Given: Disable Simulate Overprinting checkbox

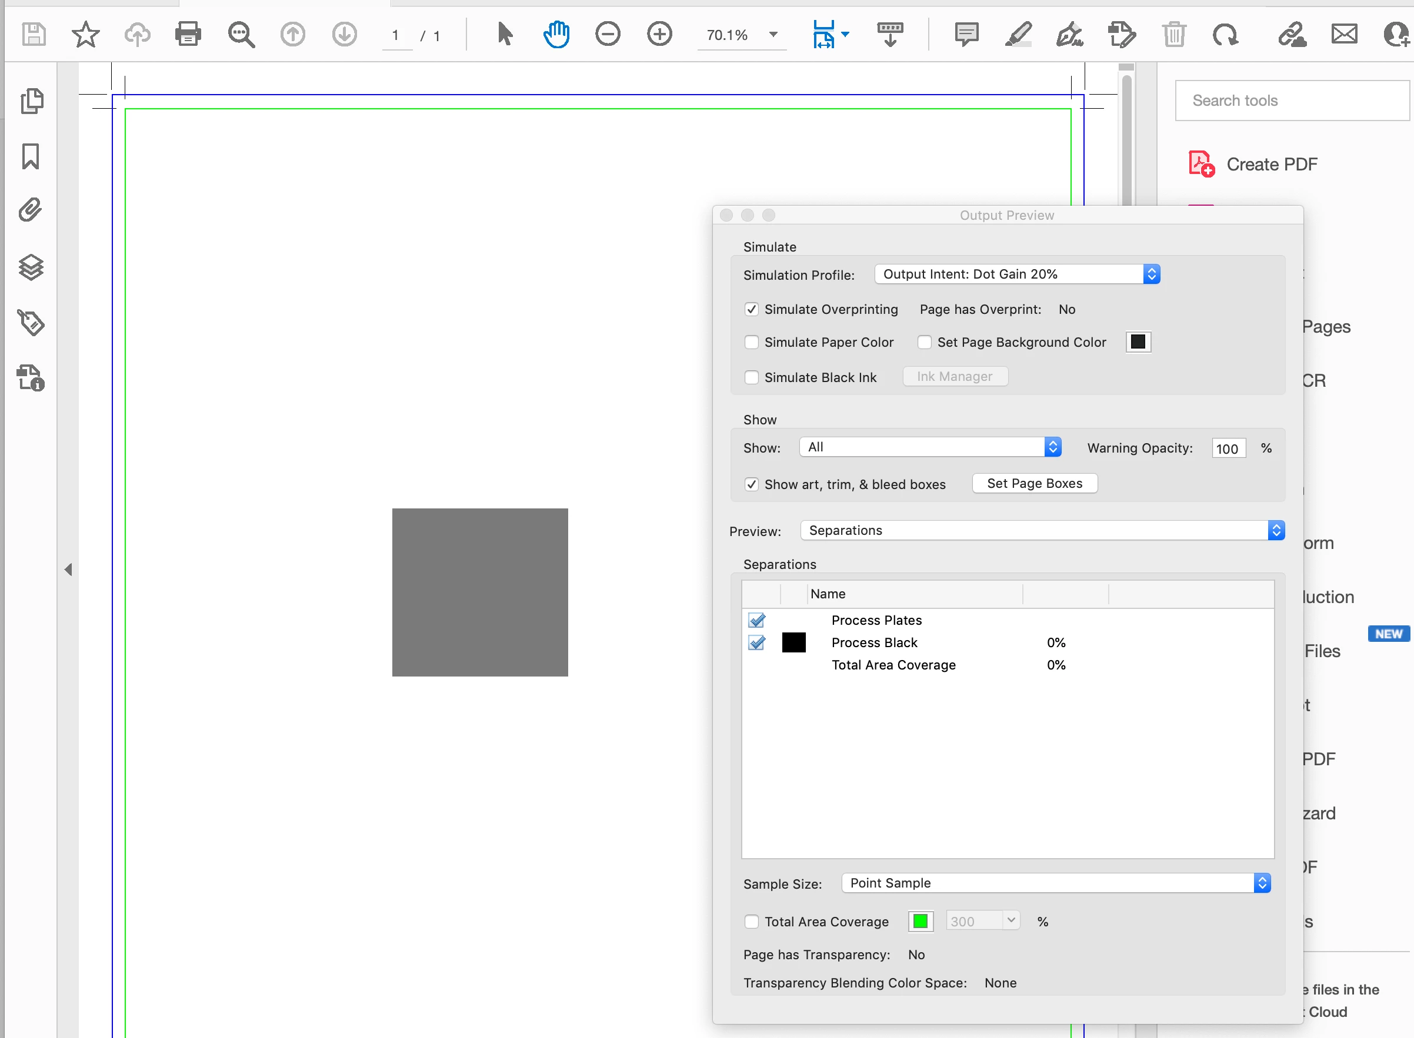Looking at the screenshot, I should coord(751,309).
